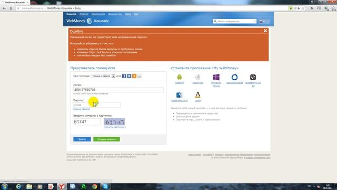The image size is (337, 190).
Task: Click the WebMoney globe logo
Action: [x=90, y=21]
